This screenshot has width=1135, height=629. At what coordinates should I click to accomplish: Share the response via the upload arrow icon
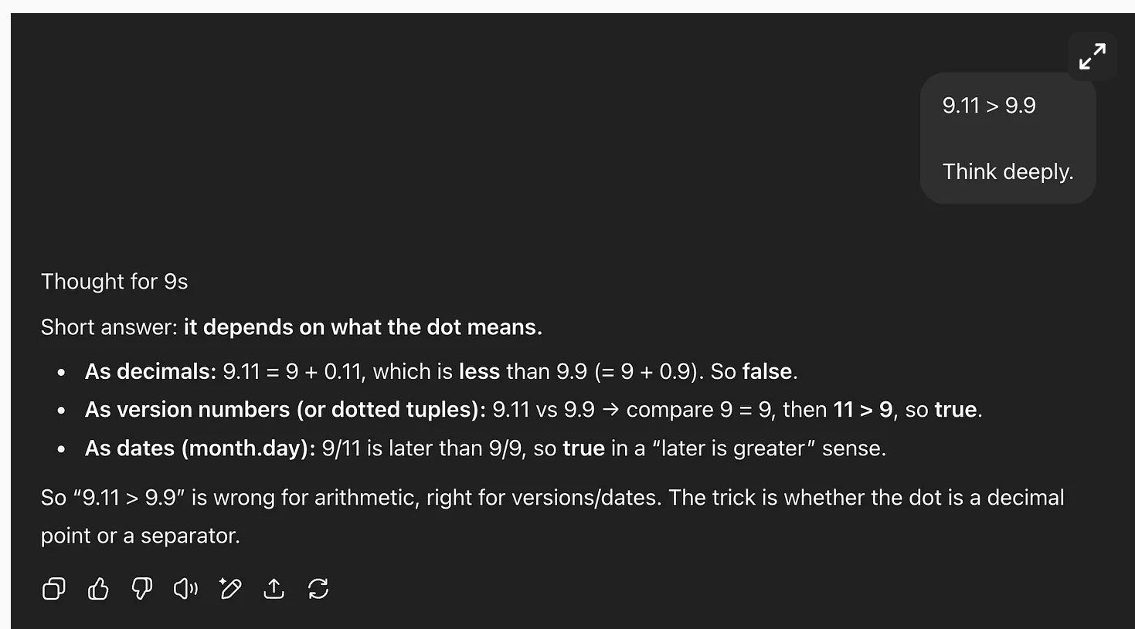(274, 589)
